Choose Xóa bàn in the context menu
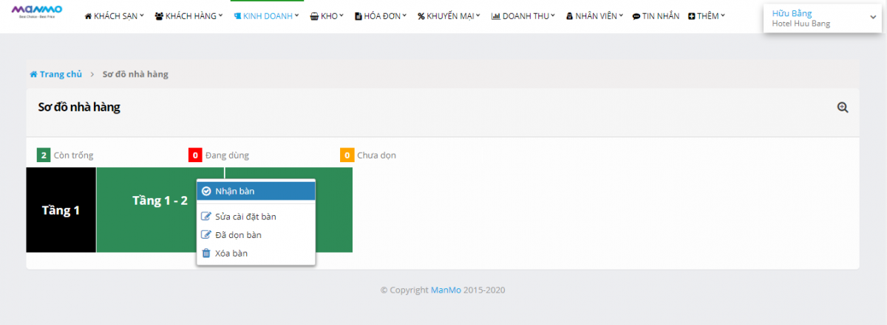This screenshot has height=325, width=887. click(231, 254)
